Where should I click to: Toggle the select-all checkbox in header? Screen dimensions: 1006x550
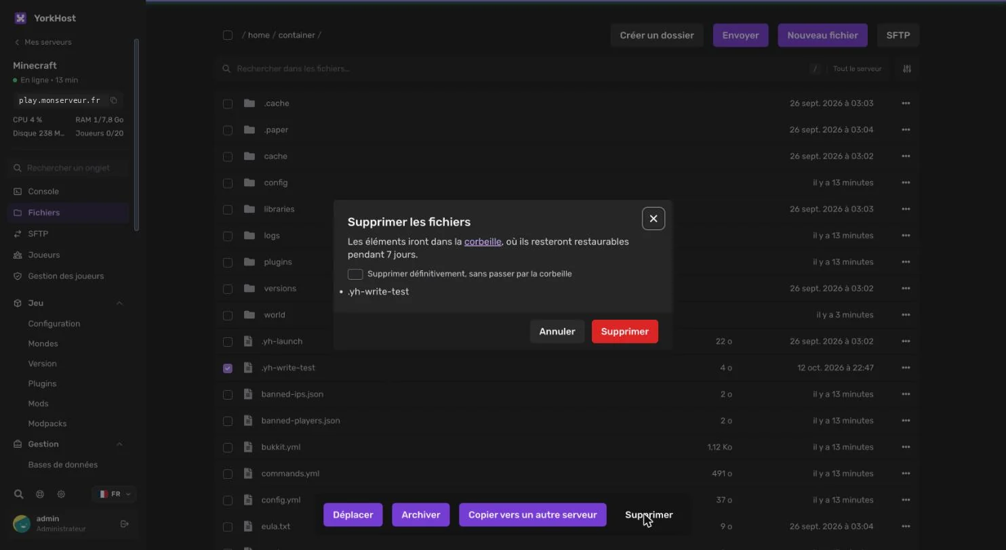click(x=228, y=35)
